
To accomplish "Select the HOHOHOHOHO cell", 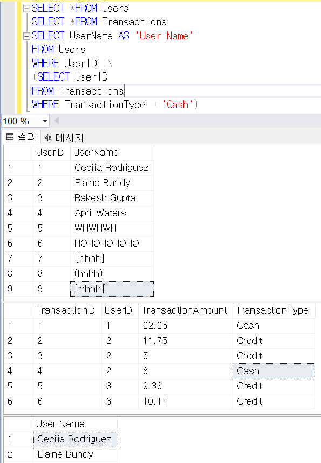I will point(112,243).
